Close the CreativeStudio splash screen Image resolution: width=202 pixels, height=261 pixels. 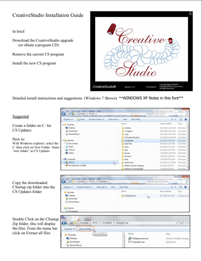click(190, 13)
